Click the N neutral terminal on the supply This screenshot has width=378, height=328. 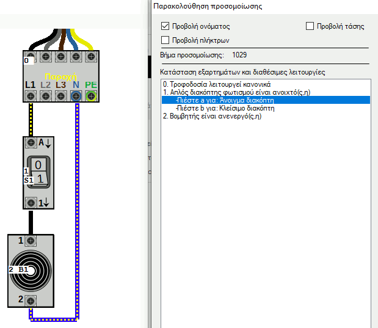tap(76, 95)
